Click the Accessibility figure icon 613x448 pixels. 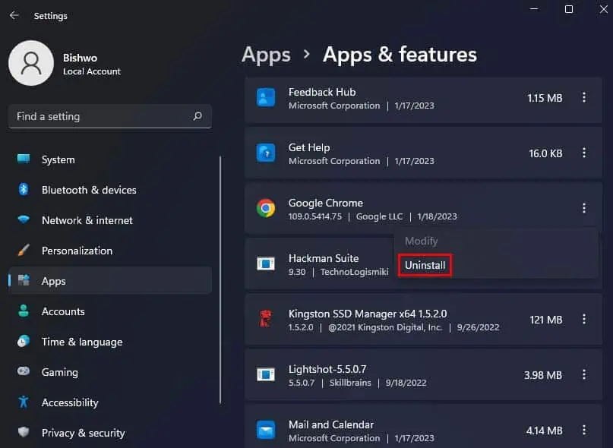[x=24, y=402]
